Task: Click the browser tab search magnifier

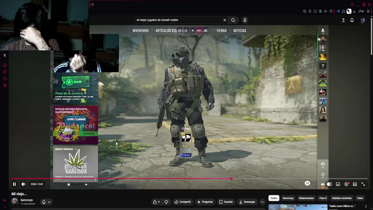Action: pos(353,5)
